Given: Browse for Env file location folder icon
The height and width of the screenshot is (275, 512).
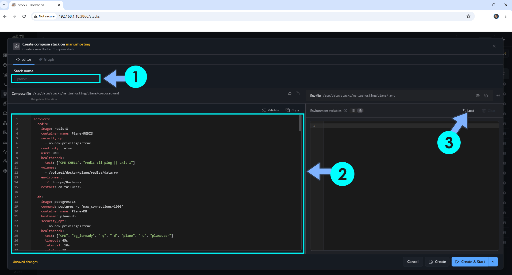Looking at the screenshot, I should pos(478,96).
